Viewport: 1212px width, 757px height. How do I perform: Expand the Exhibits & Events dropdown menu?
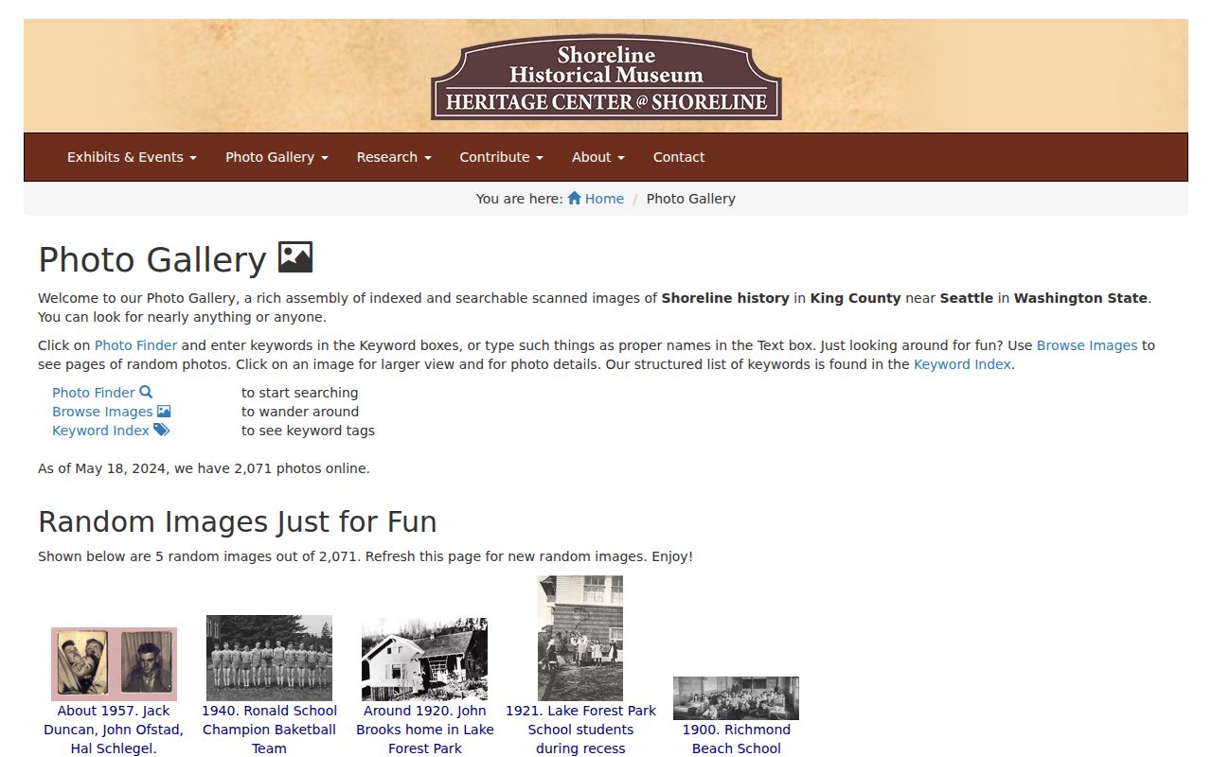(132, 157)
